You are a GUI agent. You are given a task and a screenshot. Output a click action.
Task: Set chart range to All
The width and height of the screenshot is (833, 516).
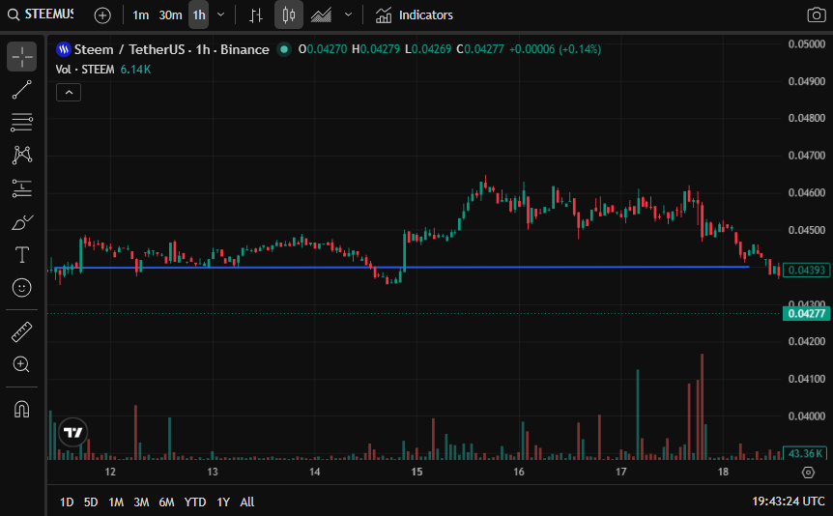pos(247,502)
